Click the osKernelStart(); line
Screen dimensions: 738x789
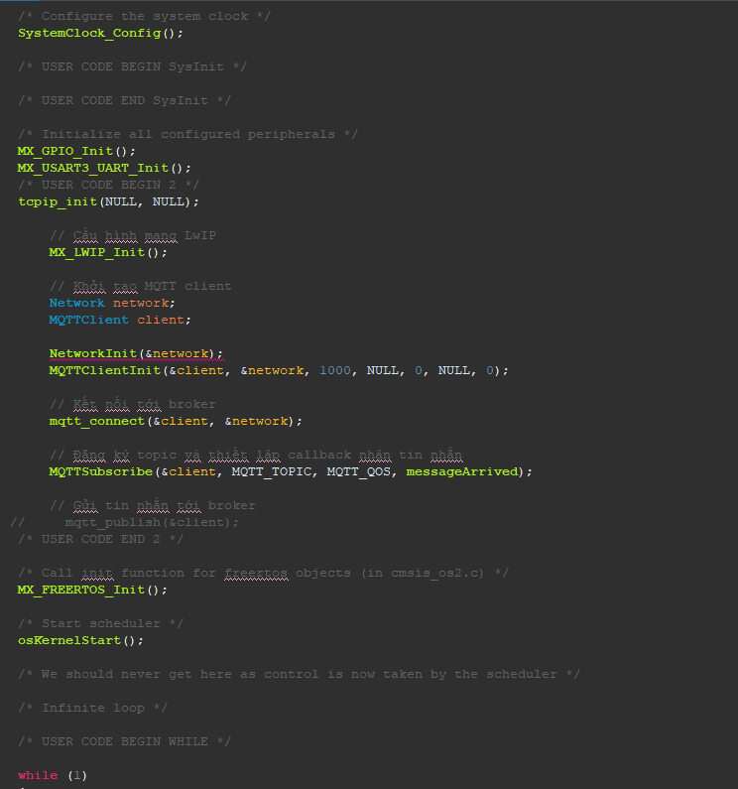[x=80, y=640]
